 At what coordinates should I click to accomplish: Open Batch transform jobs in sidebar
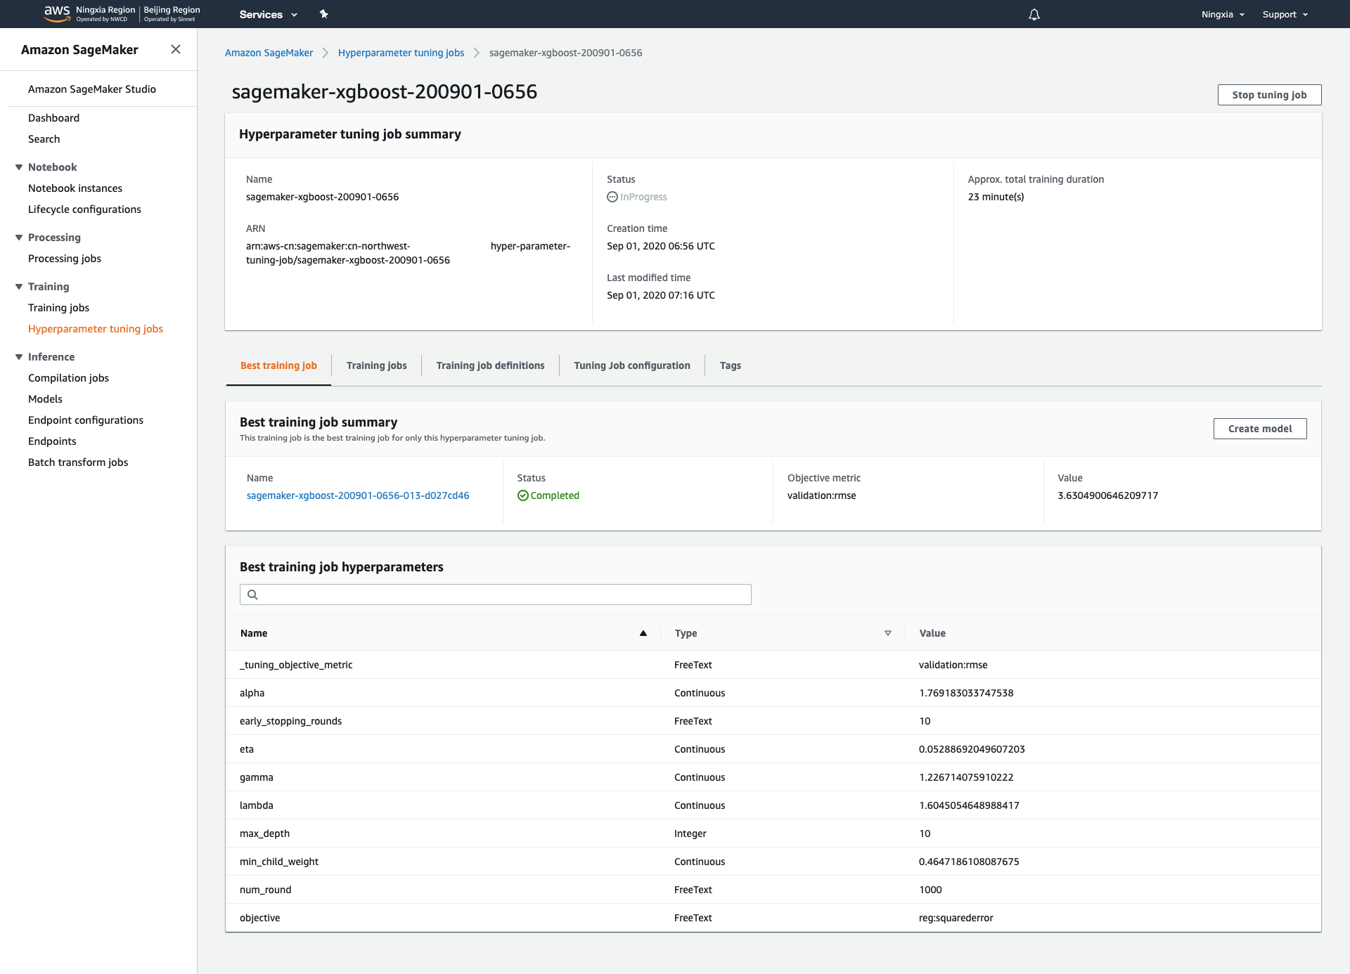78,462
